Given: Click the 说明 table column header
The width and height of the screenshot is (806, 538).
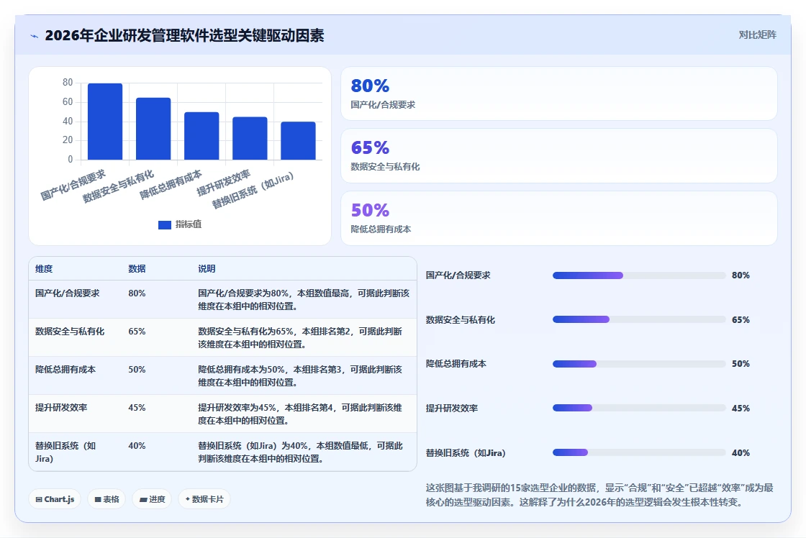Looking at the screenshot, I should [207, 269].
